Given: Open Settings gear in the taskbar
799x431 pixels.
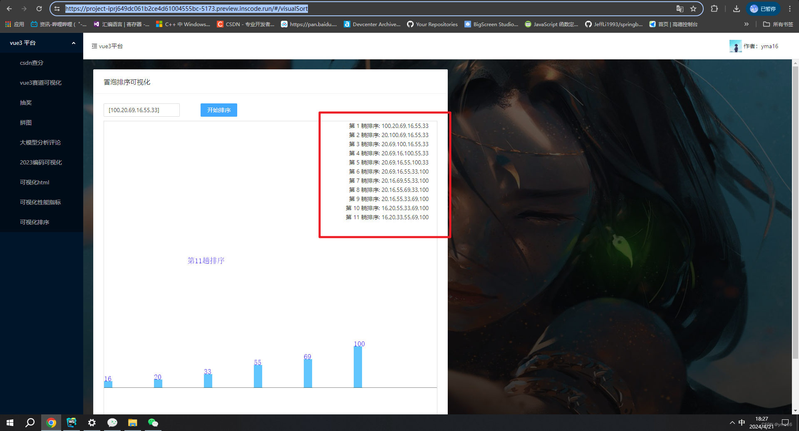Looking at the screenshot, I should pos(92,423).
